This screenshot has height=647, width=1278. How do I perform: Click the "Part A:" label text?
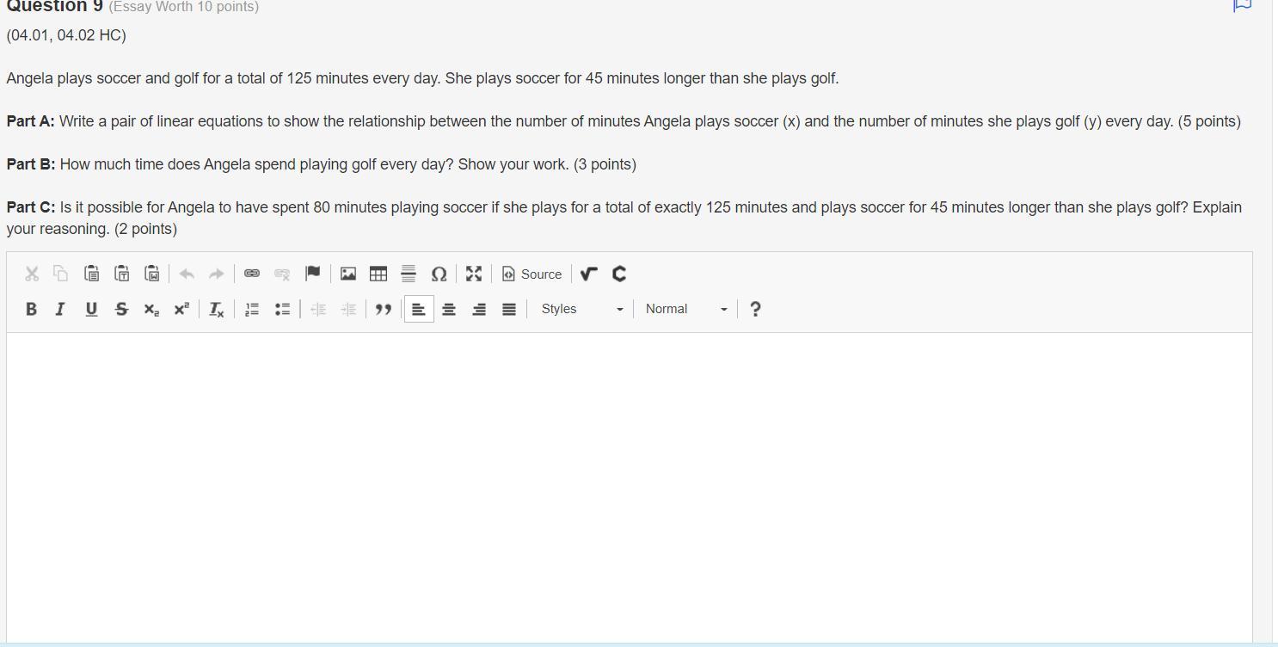pos(31,121)
